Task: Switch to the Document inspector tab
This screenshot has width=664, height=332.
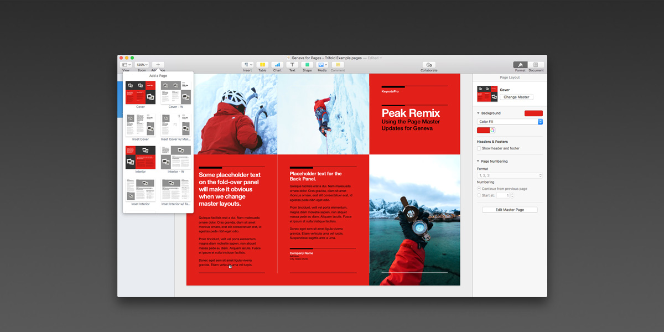Action: click(x=536, y=65)
